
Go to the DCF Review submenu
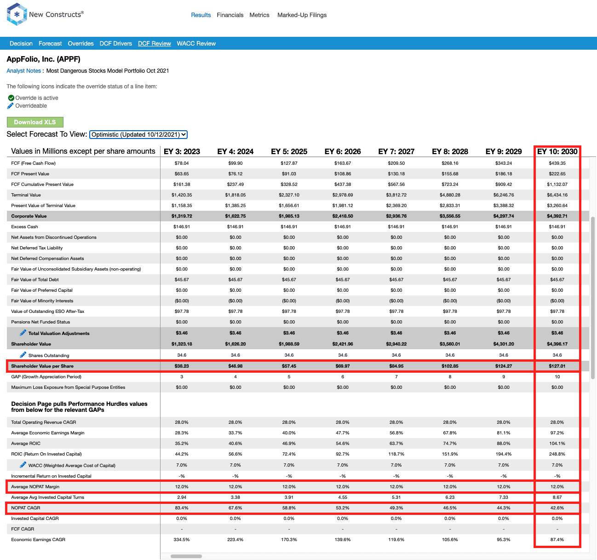click(x=155, y=44)
